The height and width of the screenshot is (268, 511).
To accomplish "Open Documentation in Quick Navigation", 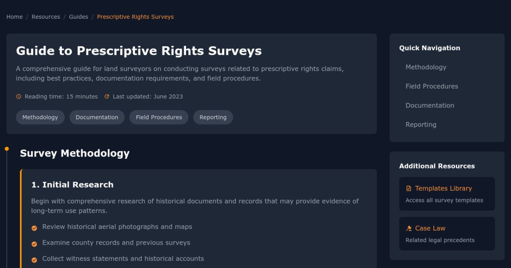I will point(430,105).
